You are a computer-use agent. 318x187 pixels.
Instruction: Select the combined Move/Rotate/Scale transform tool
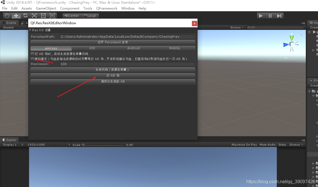pos(52,15)
